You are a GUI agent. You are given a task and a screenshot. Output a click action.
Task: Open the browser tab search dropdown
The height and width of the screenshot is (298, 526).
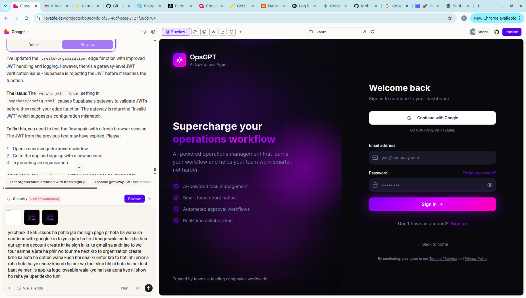(5, 6)
